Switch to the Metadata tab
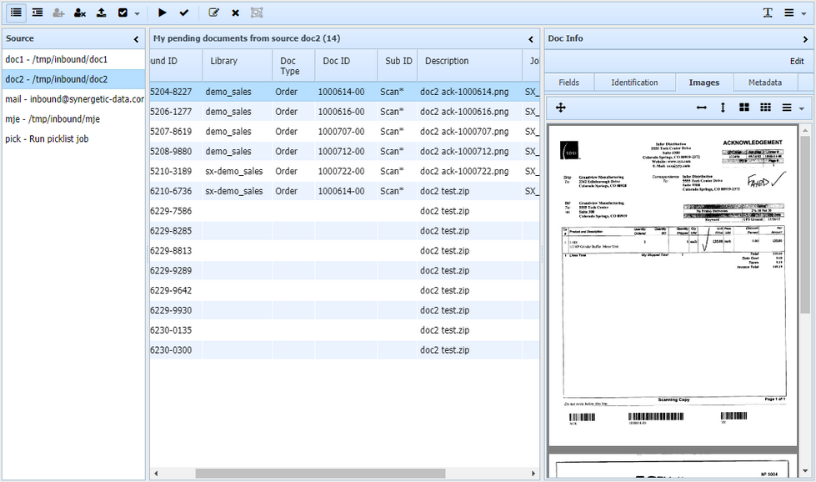Screen dimensions: 816x482 point(764,83)
